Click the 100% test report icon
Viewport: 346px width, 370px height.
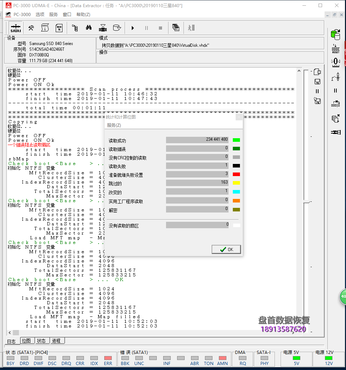[59, 28]
